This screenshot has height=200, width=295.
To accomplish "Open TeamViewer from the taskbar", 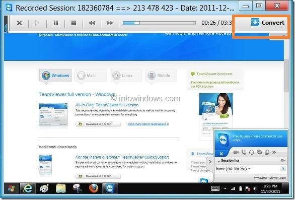I will (x=110, y=188).
